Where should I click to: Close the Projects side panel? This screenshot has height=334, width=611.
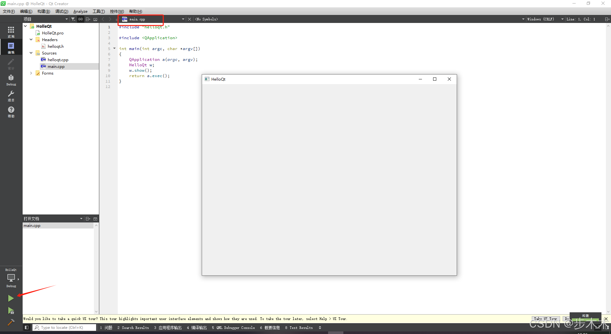(x=95, y=19)
